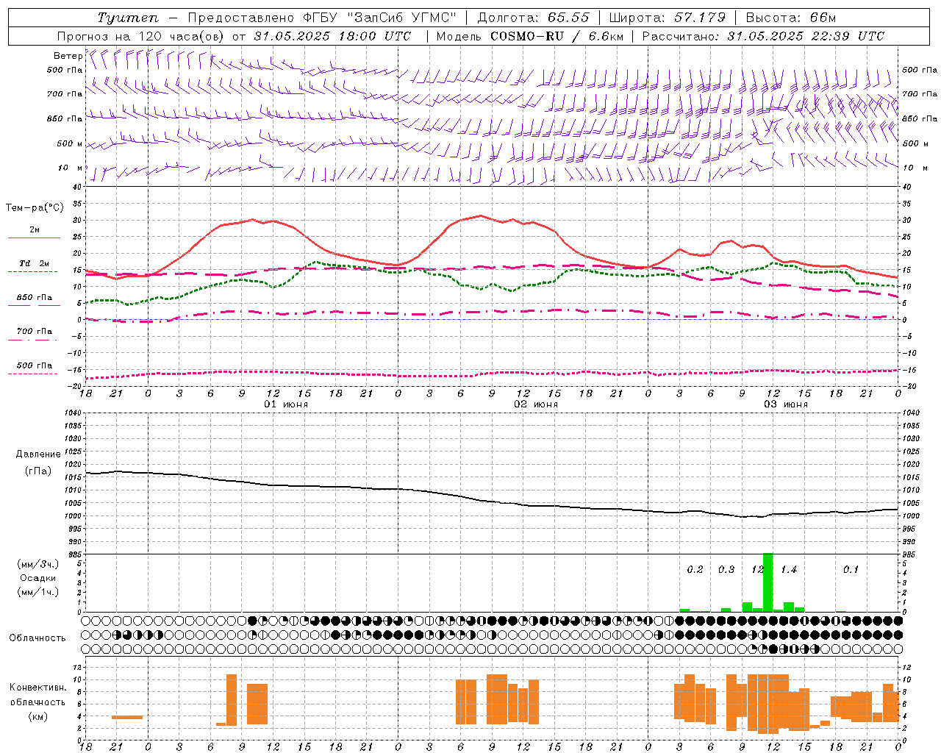Screen dimensions: 941x753
Task: Click the 'Рассчитано: 31.05.2025 22:39 UTC' timestamp
Action: [x=763, y=36]
